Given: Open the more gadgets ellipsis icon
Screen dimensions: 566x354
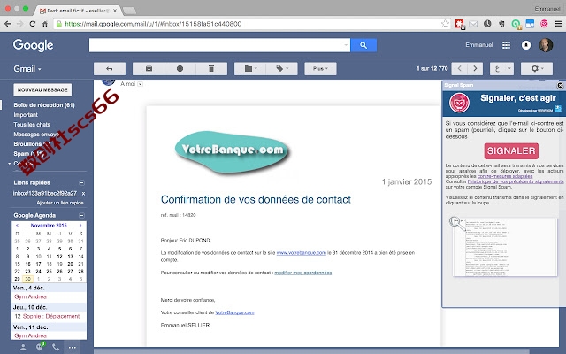Looking at the screenshot, I should pyautogui.click(x=73, y=348).
